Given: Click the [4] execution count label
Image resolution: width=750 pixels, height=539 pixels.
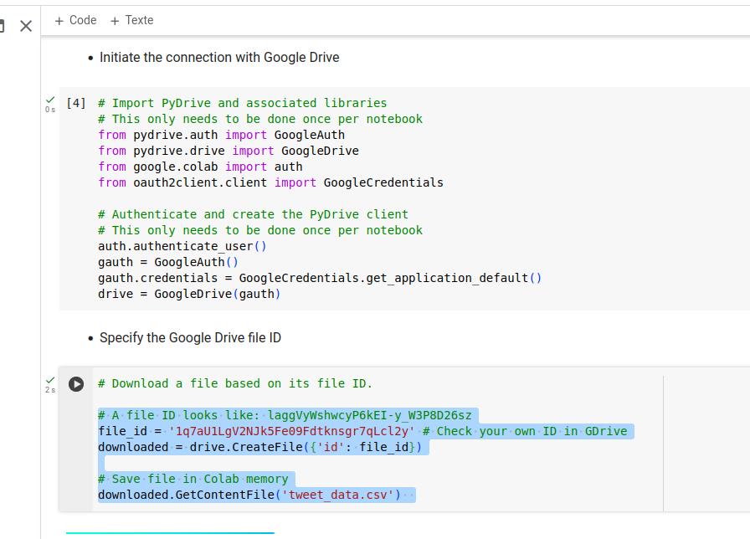Looking at the screenshot, I should pyautogui.click(x=75, y=103).
